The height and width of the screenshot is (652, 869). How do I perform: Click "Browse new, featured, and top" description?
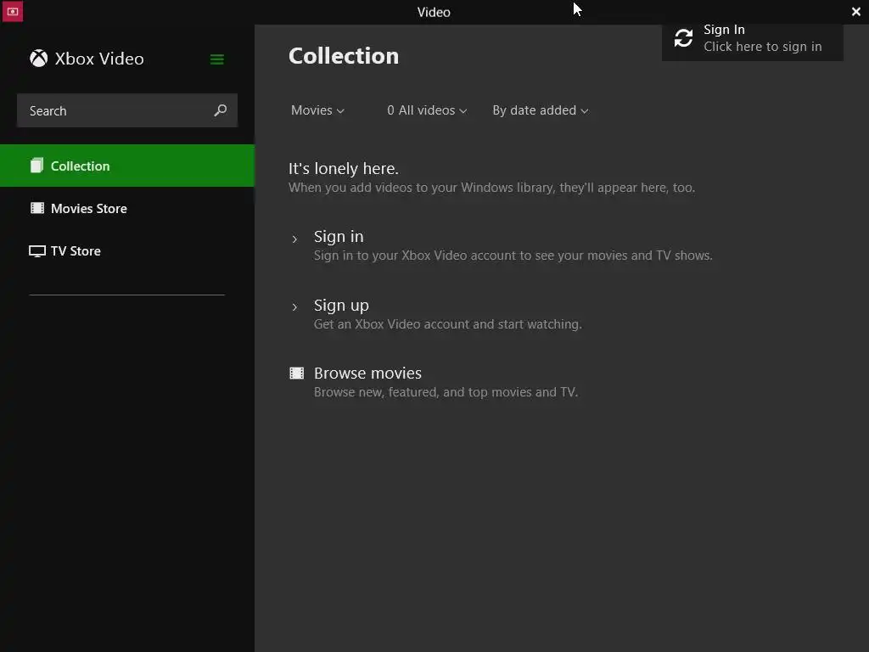[x=446, y=392]
